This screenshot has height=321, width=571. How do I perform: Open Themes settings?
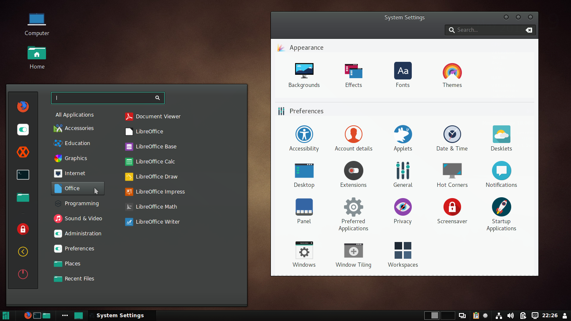pos(452,75)
